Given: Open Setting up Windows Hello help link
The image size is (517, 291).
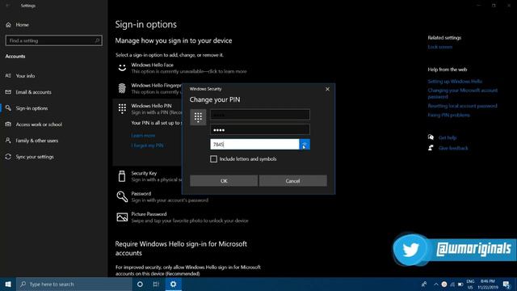Looking at the screenshot, I should tap(455, 81).
